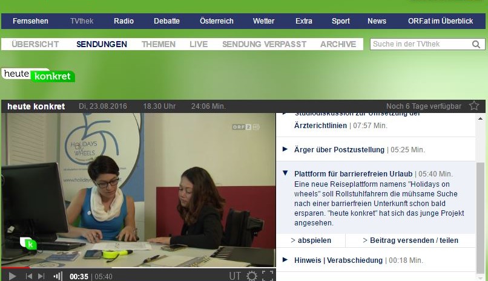Collapse 'Plattform für barrierefreien Urlaub' segment

285,173
